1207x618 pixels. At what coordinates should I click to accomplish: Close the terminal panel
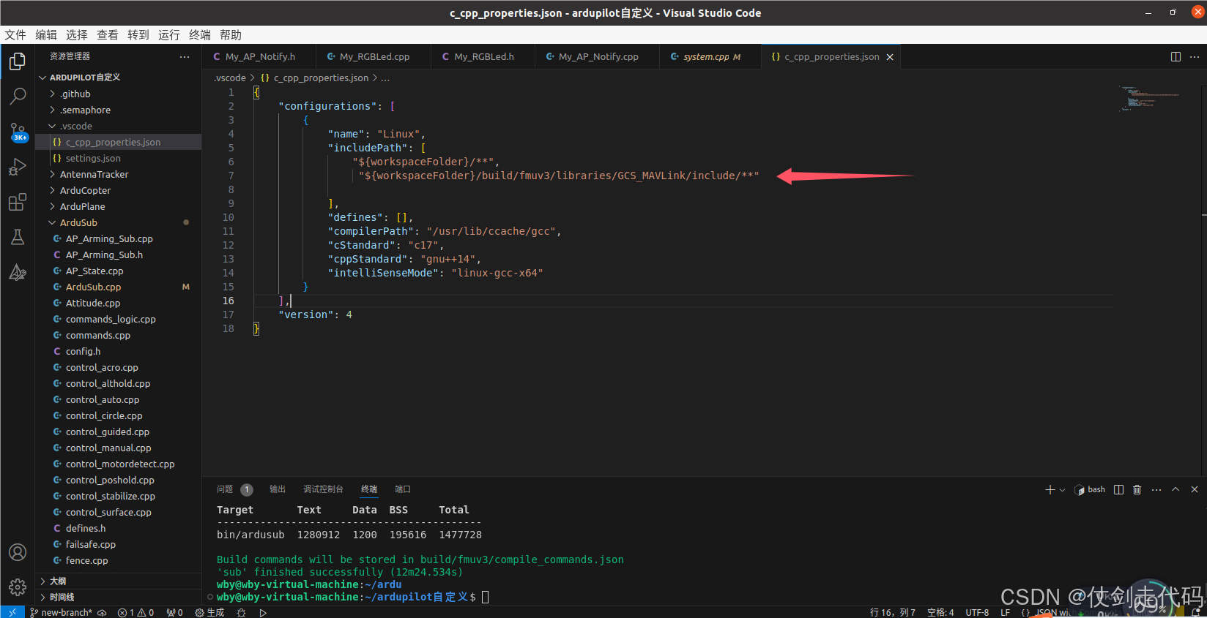(1195, 489)
